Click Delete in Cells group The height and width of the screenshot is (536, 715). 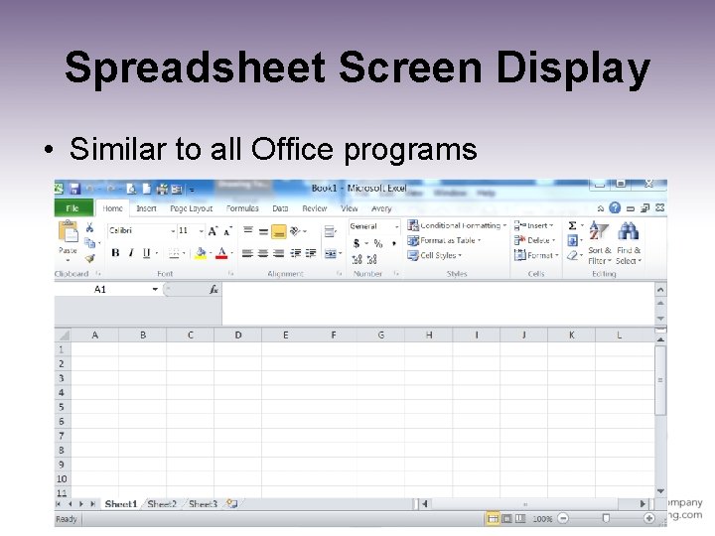point(534,240)
